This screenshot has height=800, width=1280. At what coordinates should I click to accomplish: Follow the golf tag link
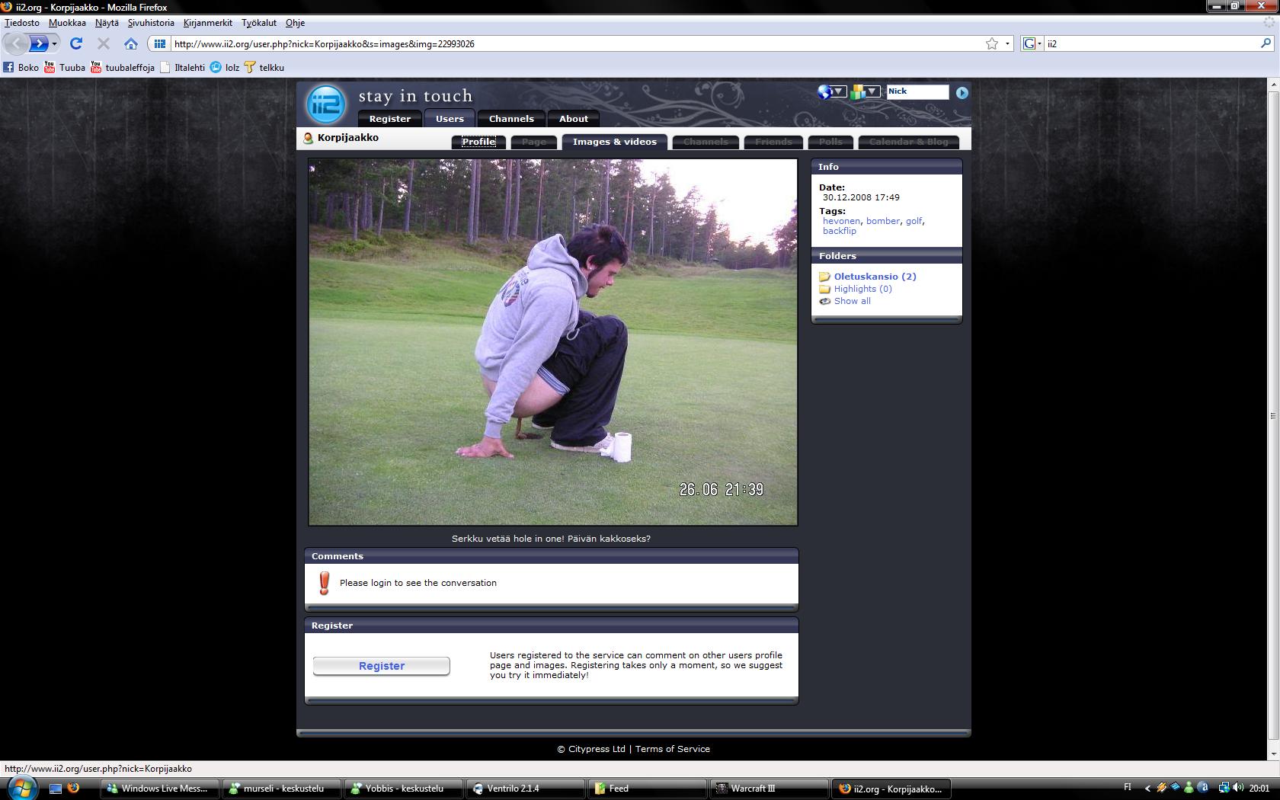pyautogui.click(x=914, y=221)
